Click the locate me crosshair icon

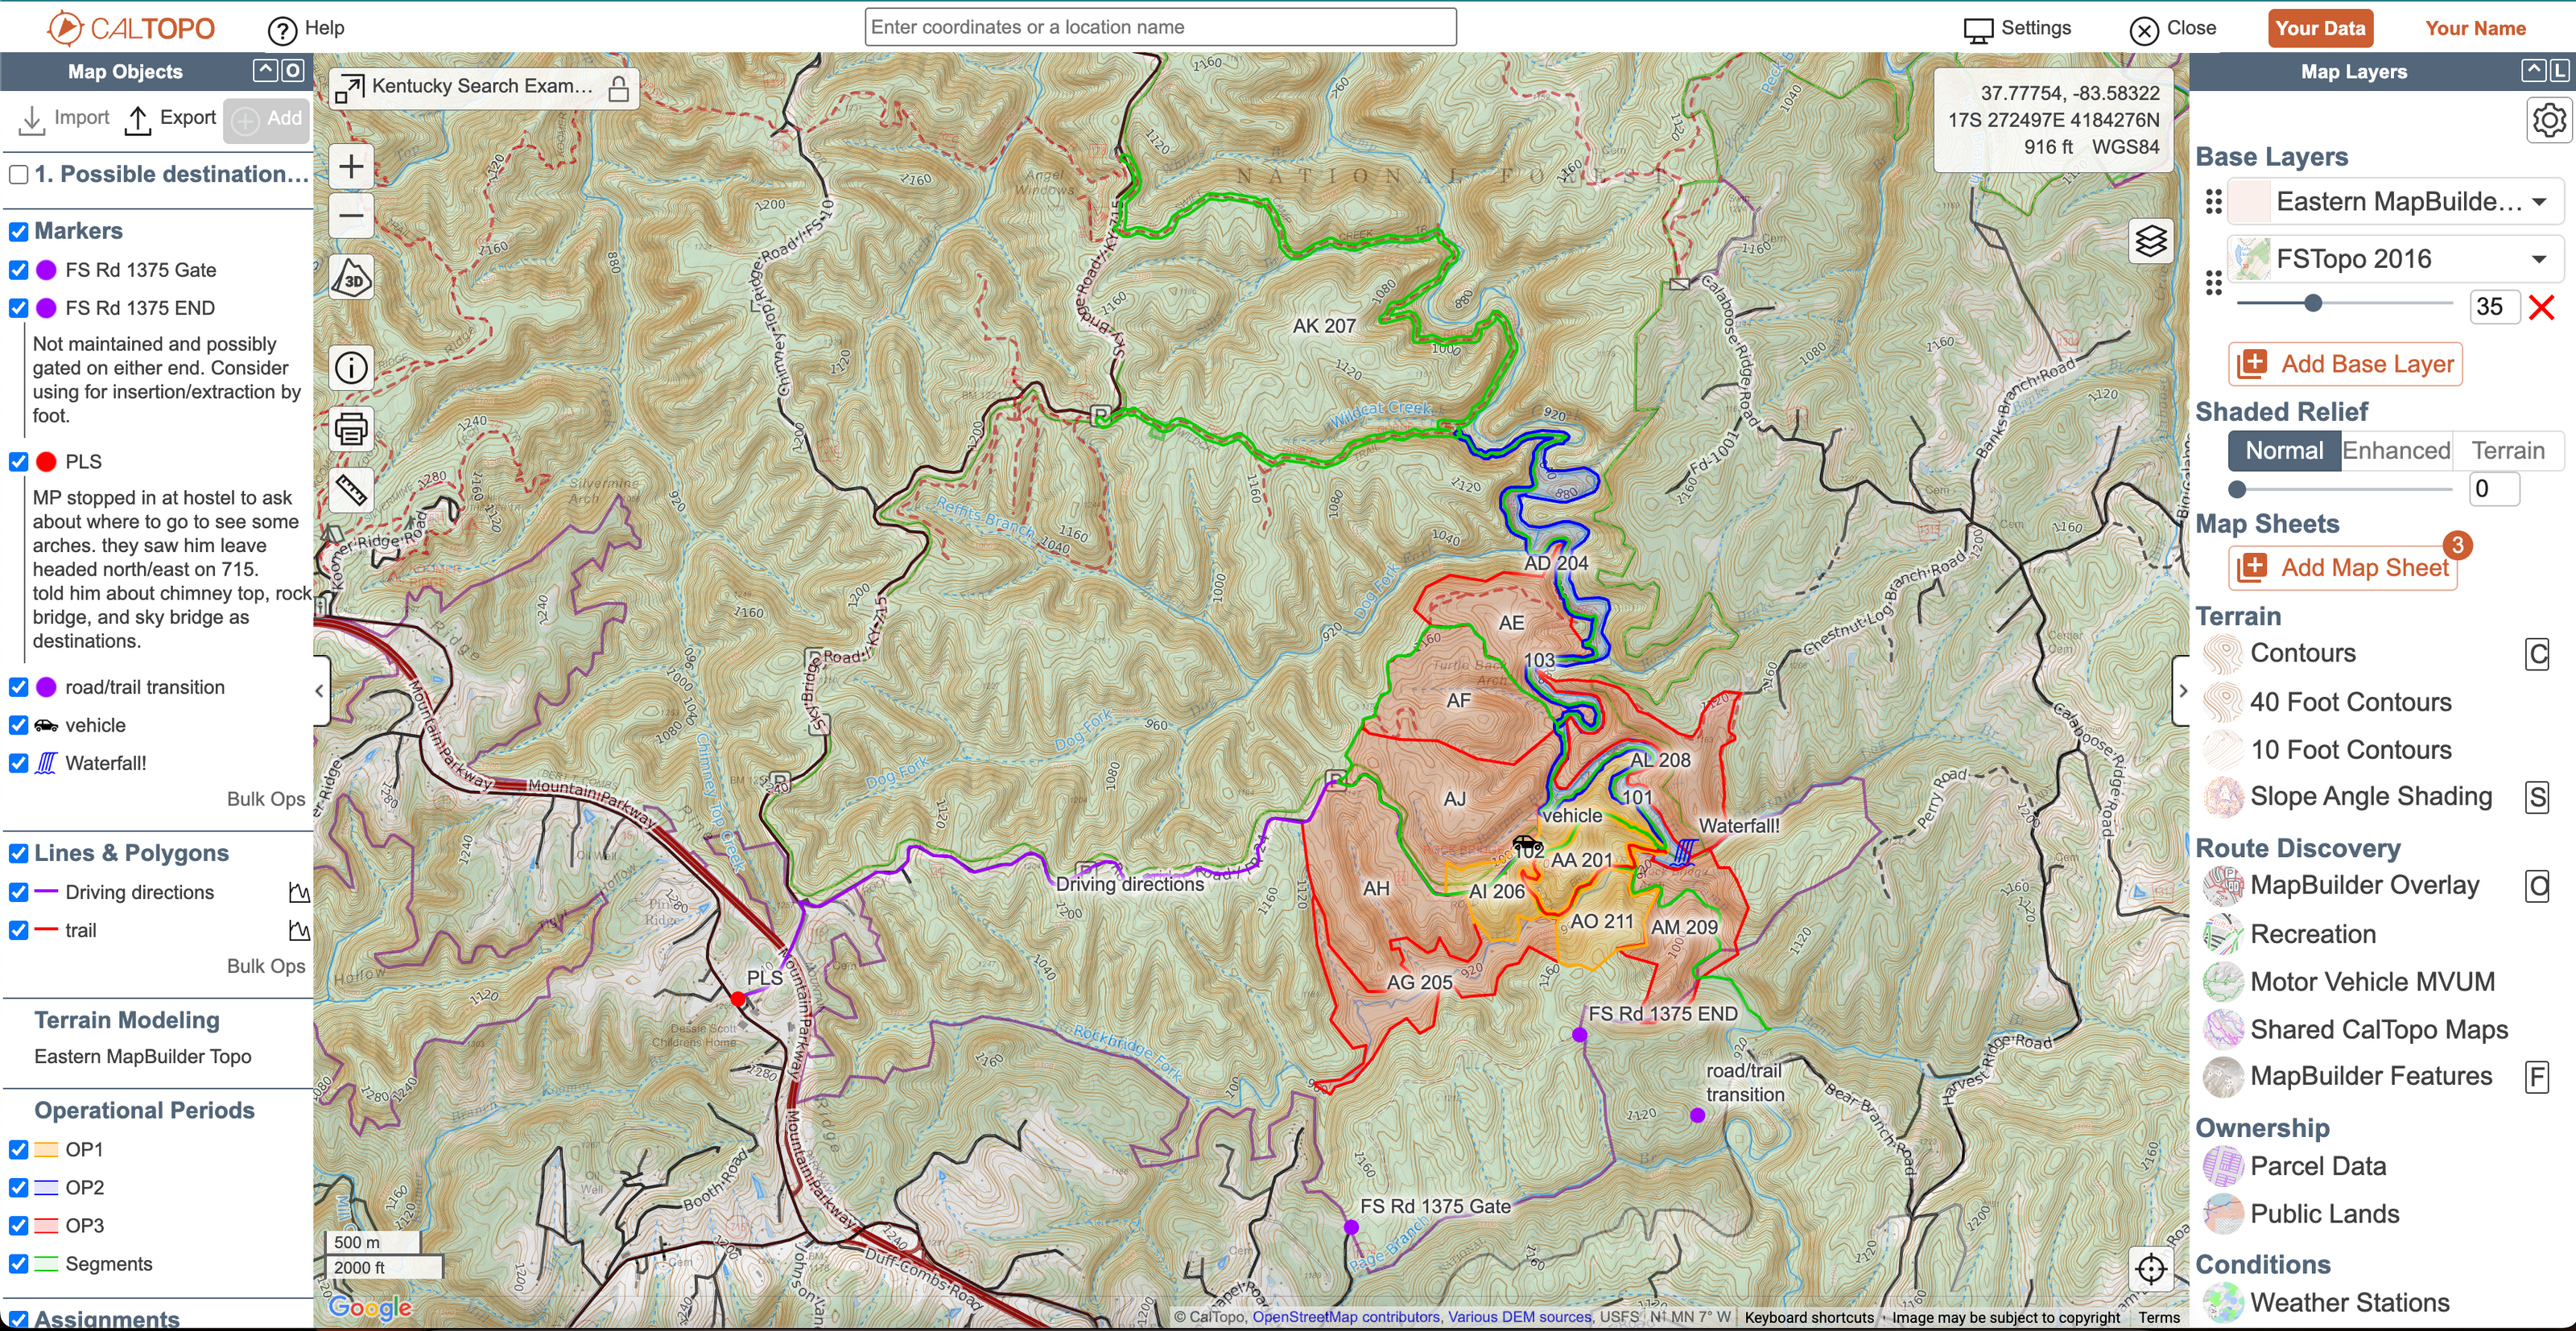(2150, 1269)
